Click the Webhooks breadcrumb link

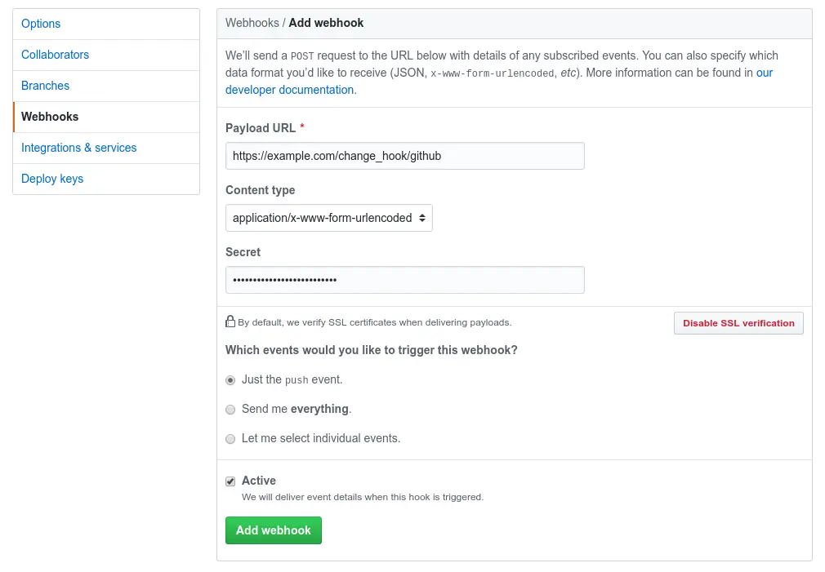(252, 23)
